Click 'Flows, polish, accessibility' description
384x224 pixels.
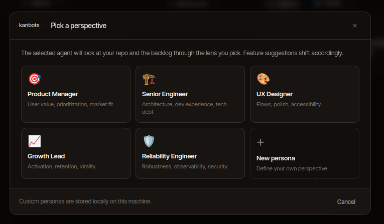(x=289, y=104)
